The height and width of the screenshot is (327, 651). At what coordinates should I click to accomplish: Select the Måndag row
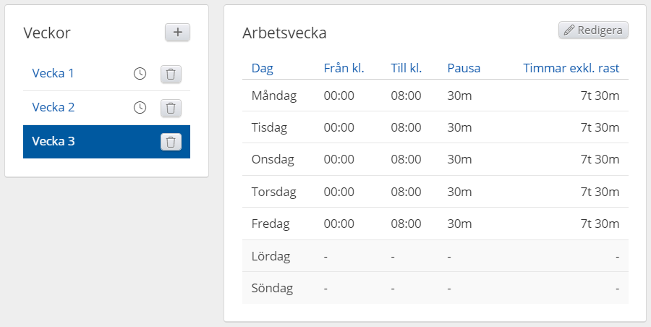coord(435,95)
